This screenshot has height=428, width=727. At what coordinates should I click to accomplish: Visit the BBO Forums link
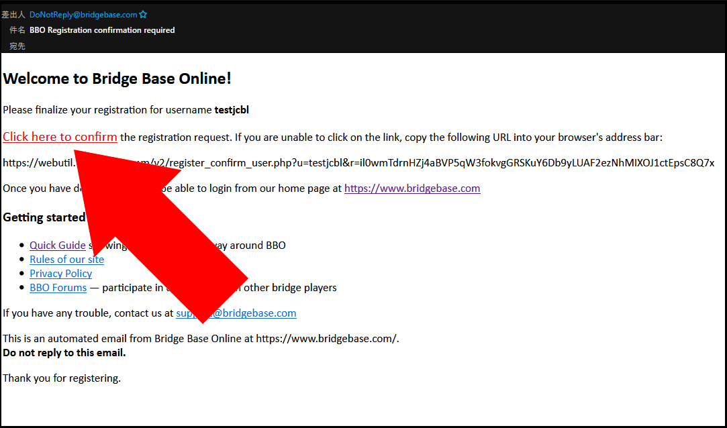pyautogui.click(x=58, y=288)
